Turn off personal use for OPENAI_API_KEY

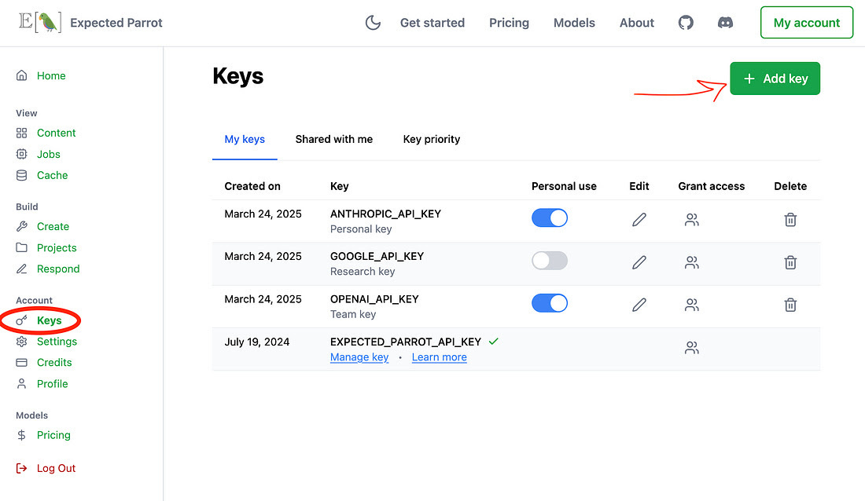[x=550, y=303]
